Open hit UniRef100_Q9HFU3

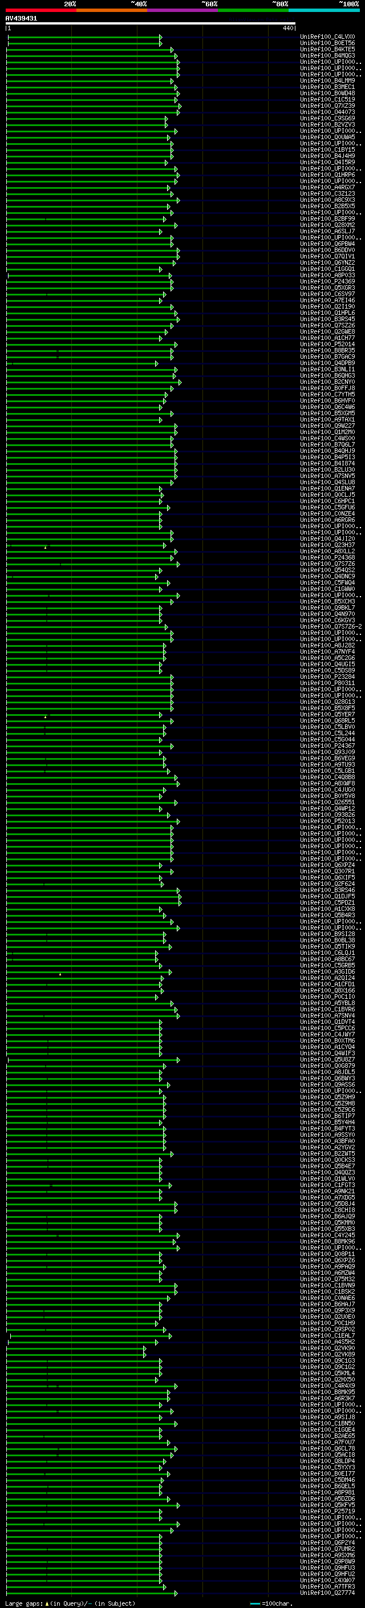tap(327, 1568)
